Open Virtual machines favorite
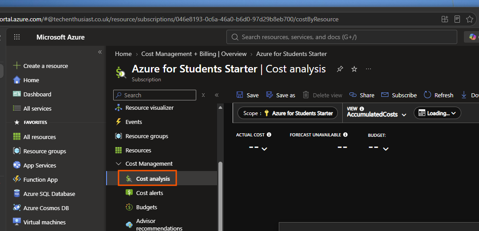Screen dimensions: 479x231 pos(39,222)
